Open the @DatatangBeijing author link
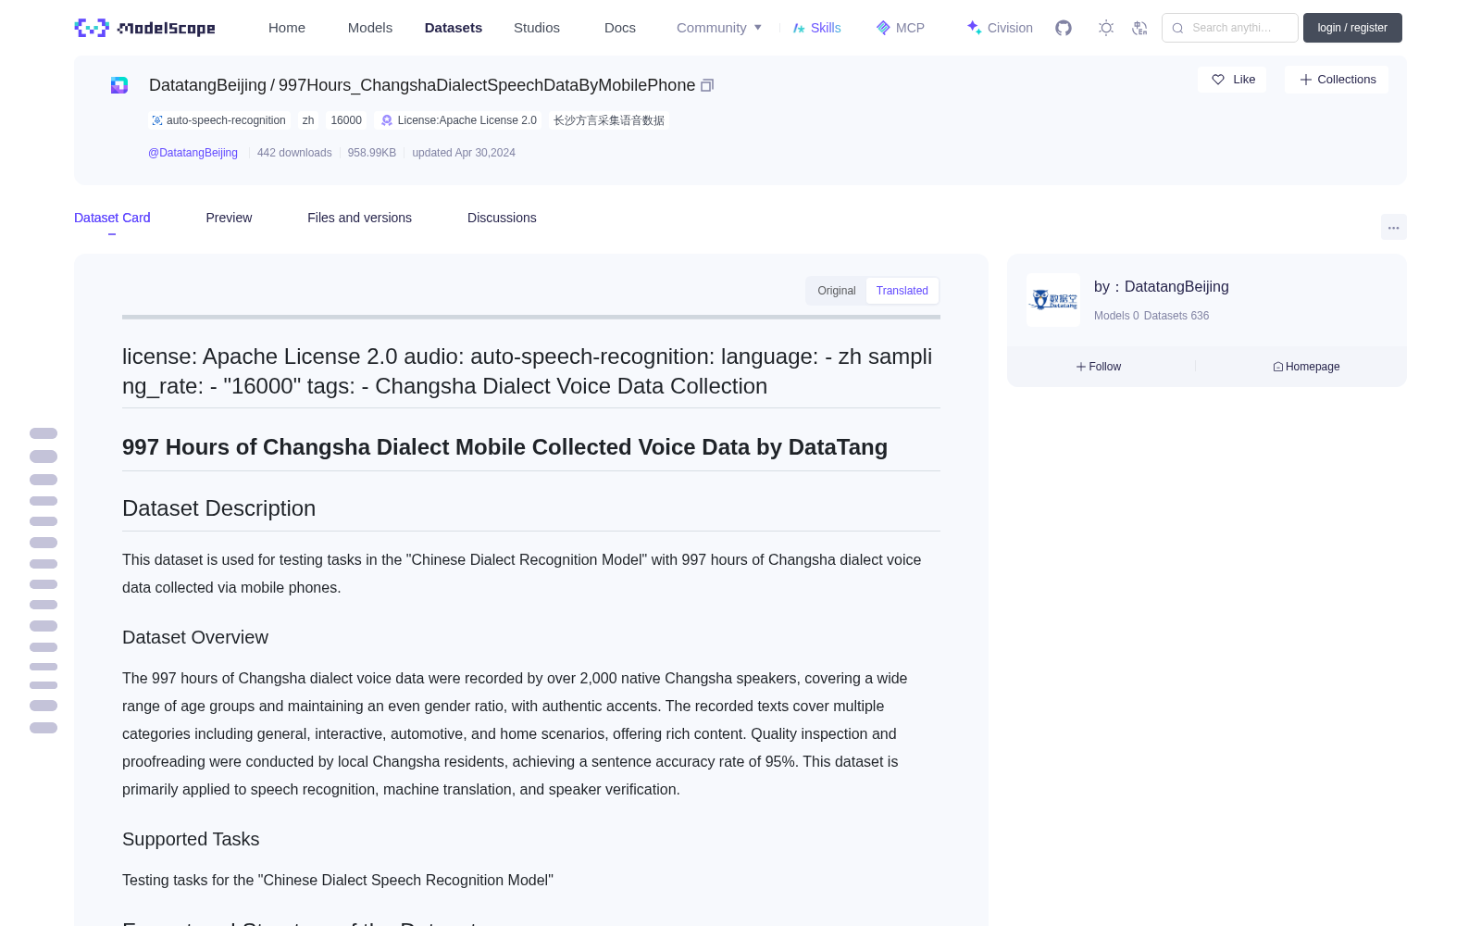The height and width of the screenshot is (926, 1481). (193, 153)
